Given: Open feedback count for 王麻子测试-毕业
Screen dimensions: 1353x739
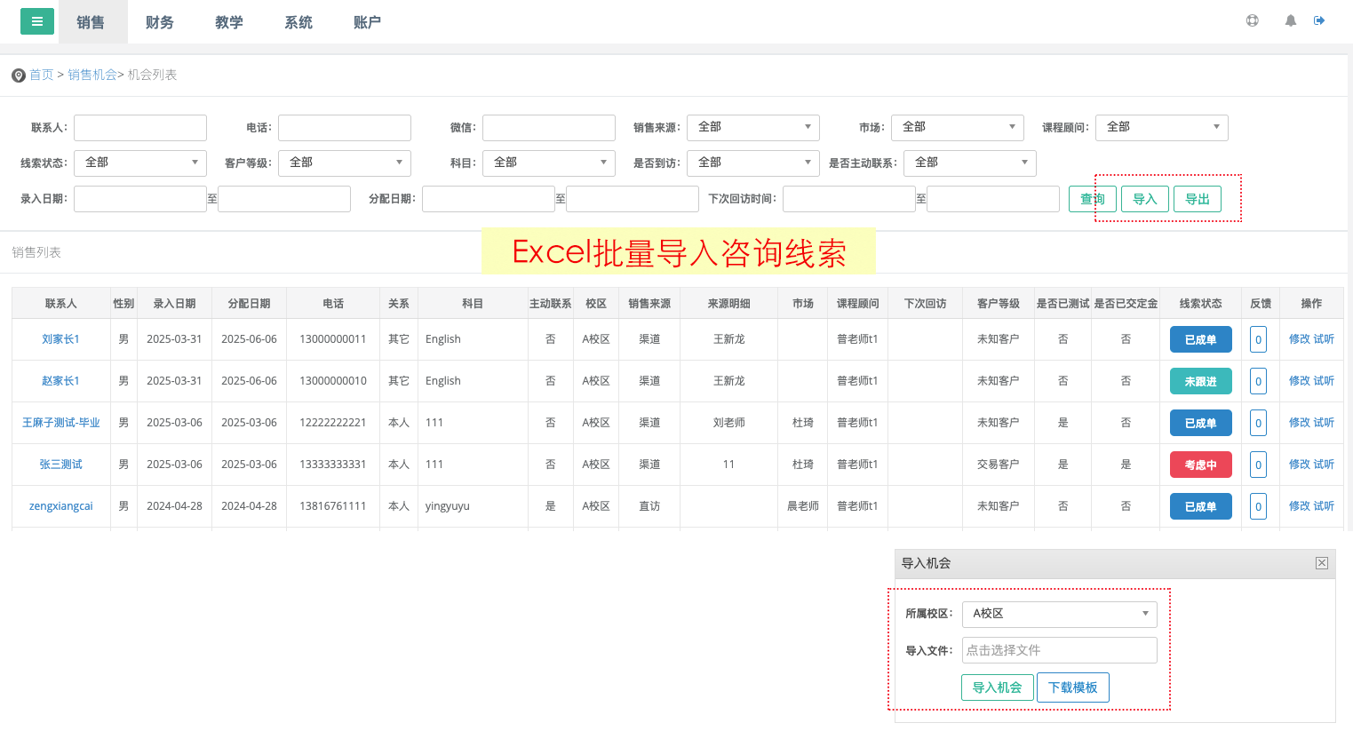Looking at the screenshot, I should click(1258, 423).
